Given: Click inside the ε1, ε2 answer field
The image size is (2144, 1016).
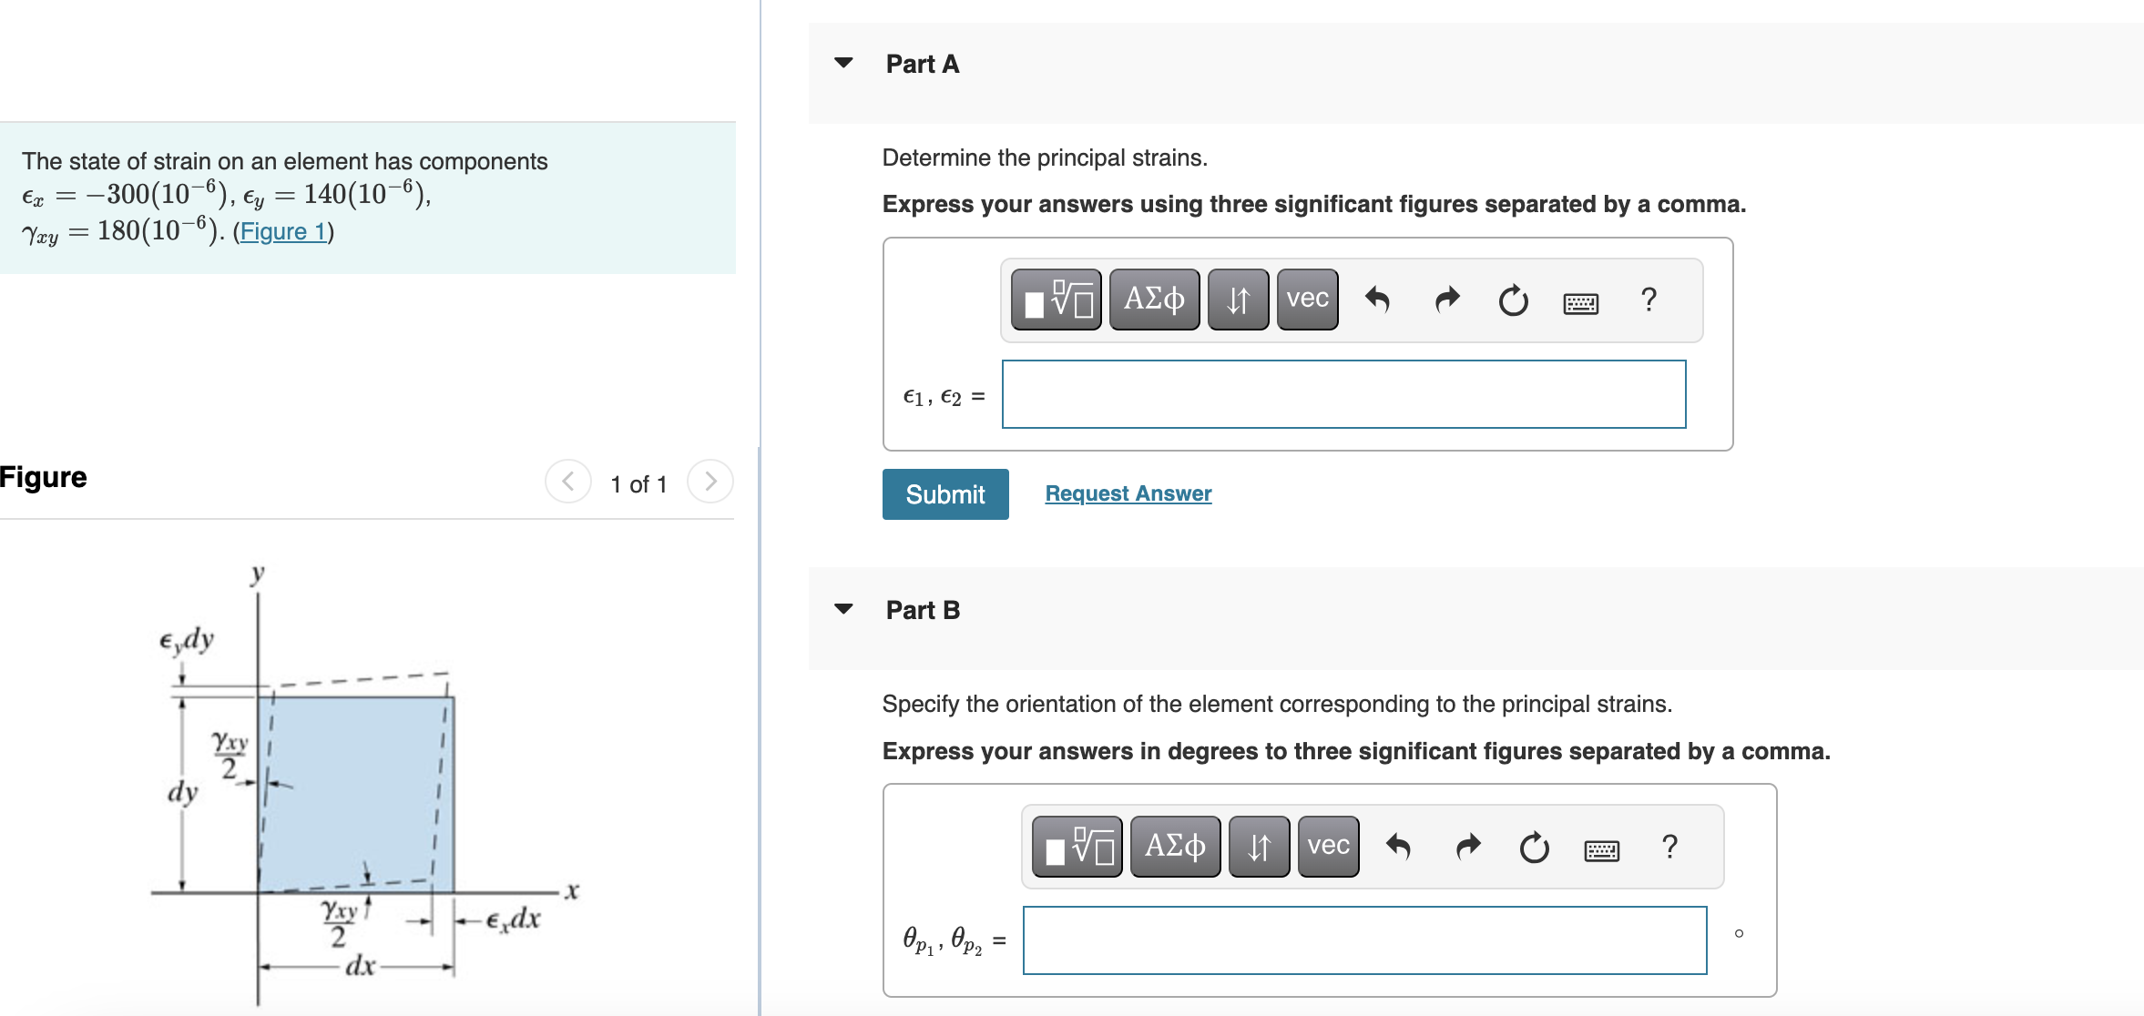Looking at the screenshot, I should tap(1343, 393).
